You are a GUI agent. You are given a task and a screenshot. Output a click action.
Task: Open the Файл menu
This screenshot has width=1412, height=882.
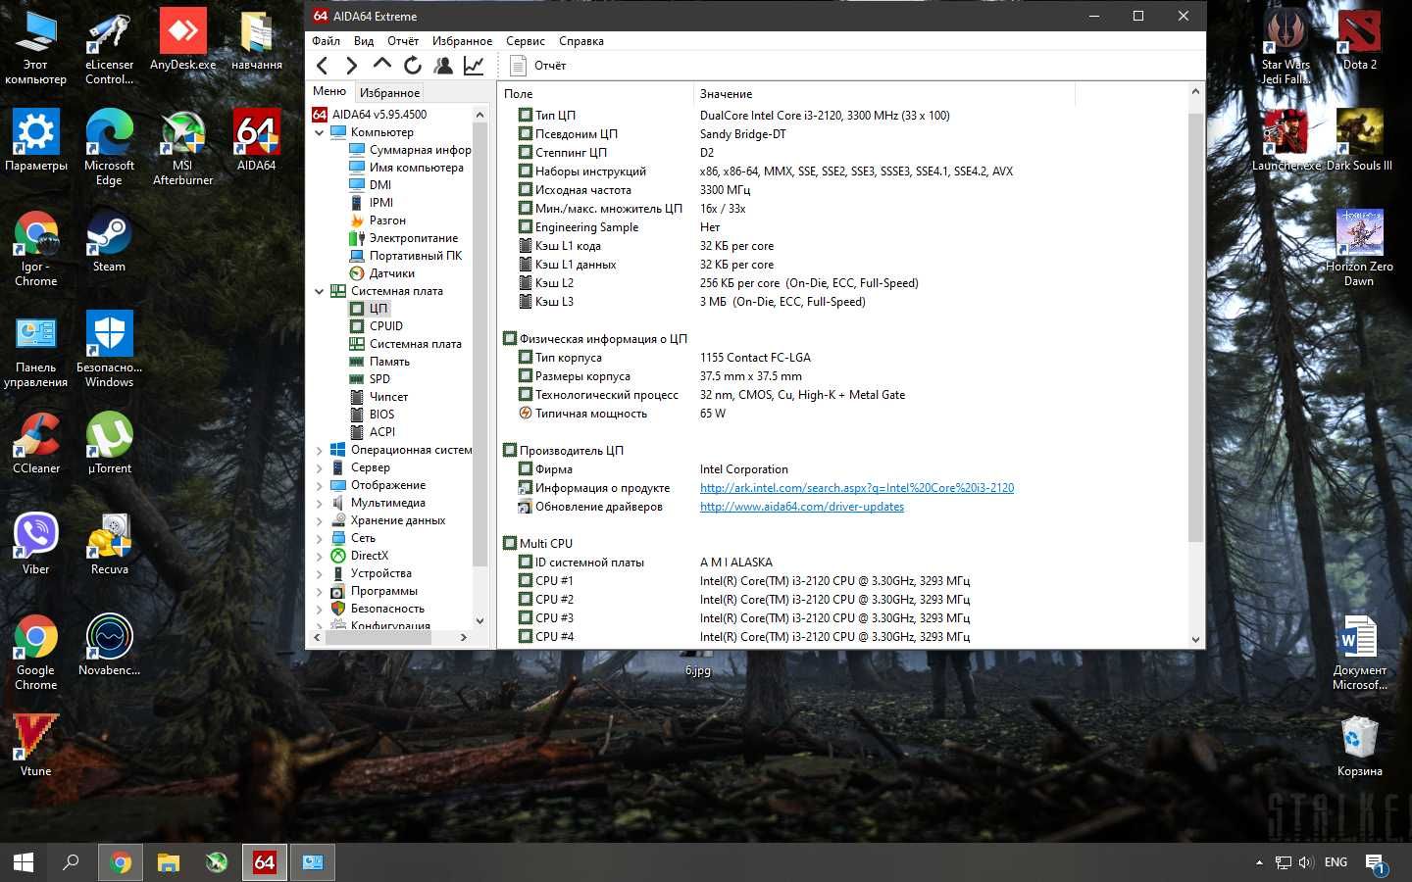pyautogui.click(x=326, y=41)
